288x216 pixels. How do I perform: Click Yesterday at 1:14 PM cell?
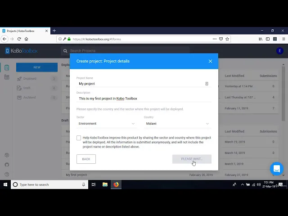click(x=238, y=86)
